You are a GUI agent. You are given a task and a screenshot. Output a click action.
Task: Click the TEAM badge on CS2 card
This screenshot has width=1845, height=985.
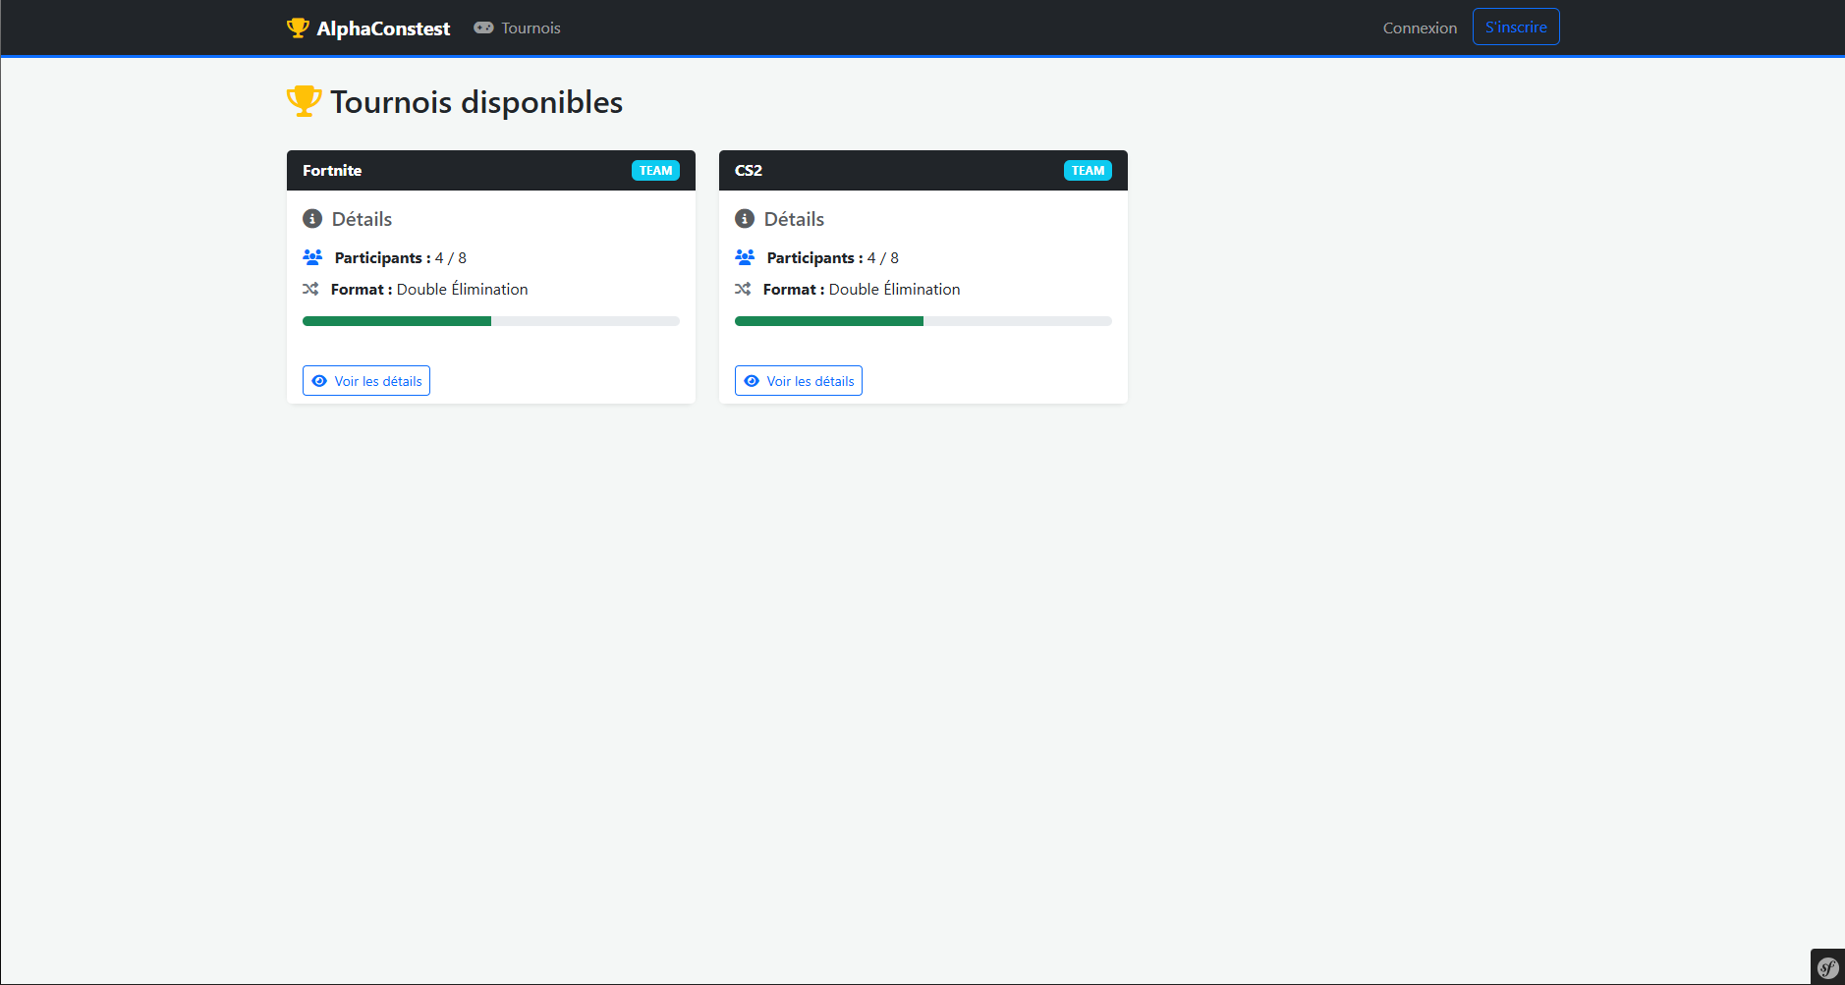tap(1088, 170)
